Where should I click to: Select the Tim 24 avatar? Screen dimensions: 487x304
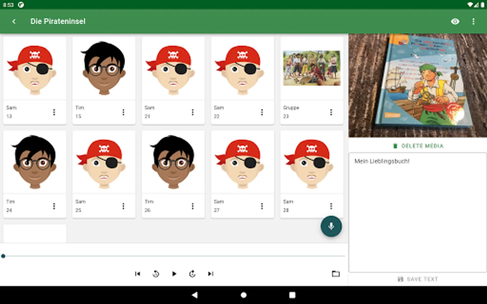tap(35, 162)
